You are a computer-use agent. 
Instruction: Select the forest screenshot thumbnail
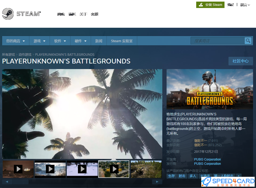(146, 169)
